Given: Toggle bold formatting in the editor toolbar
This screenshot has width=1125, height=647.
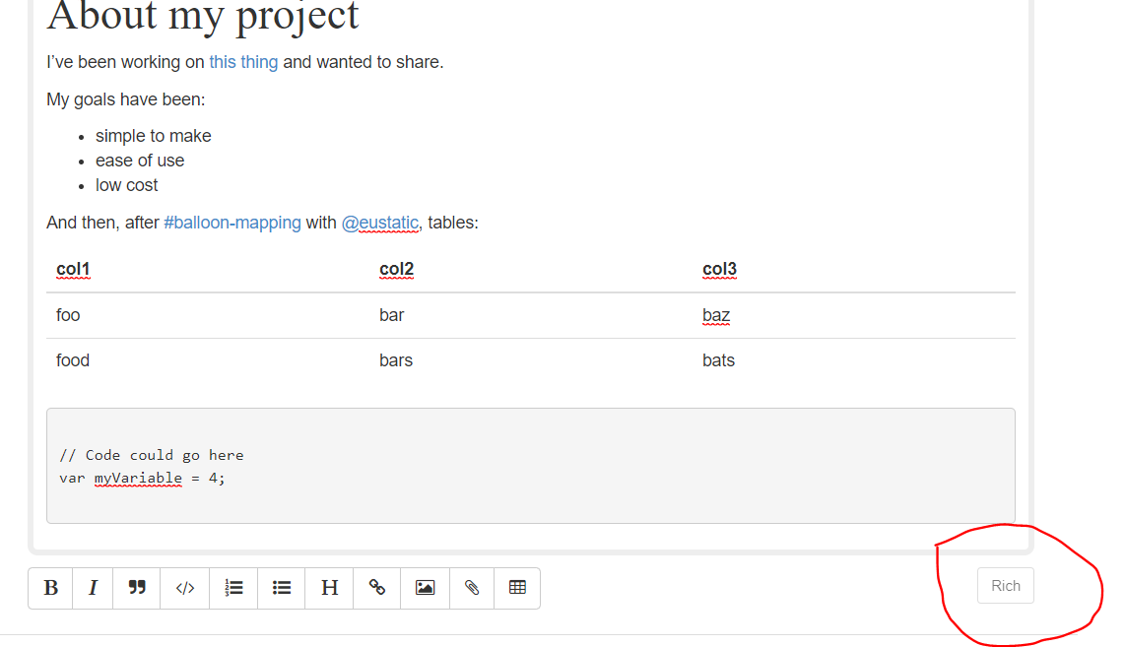Looking at the screenshot, I should pyautogui.click(x=50, y=588).
